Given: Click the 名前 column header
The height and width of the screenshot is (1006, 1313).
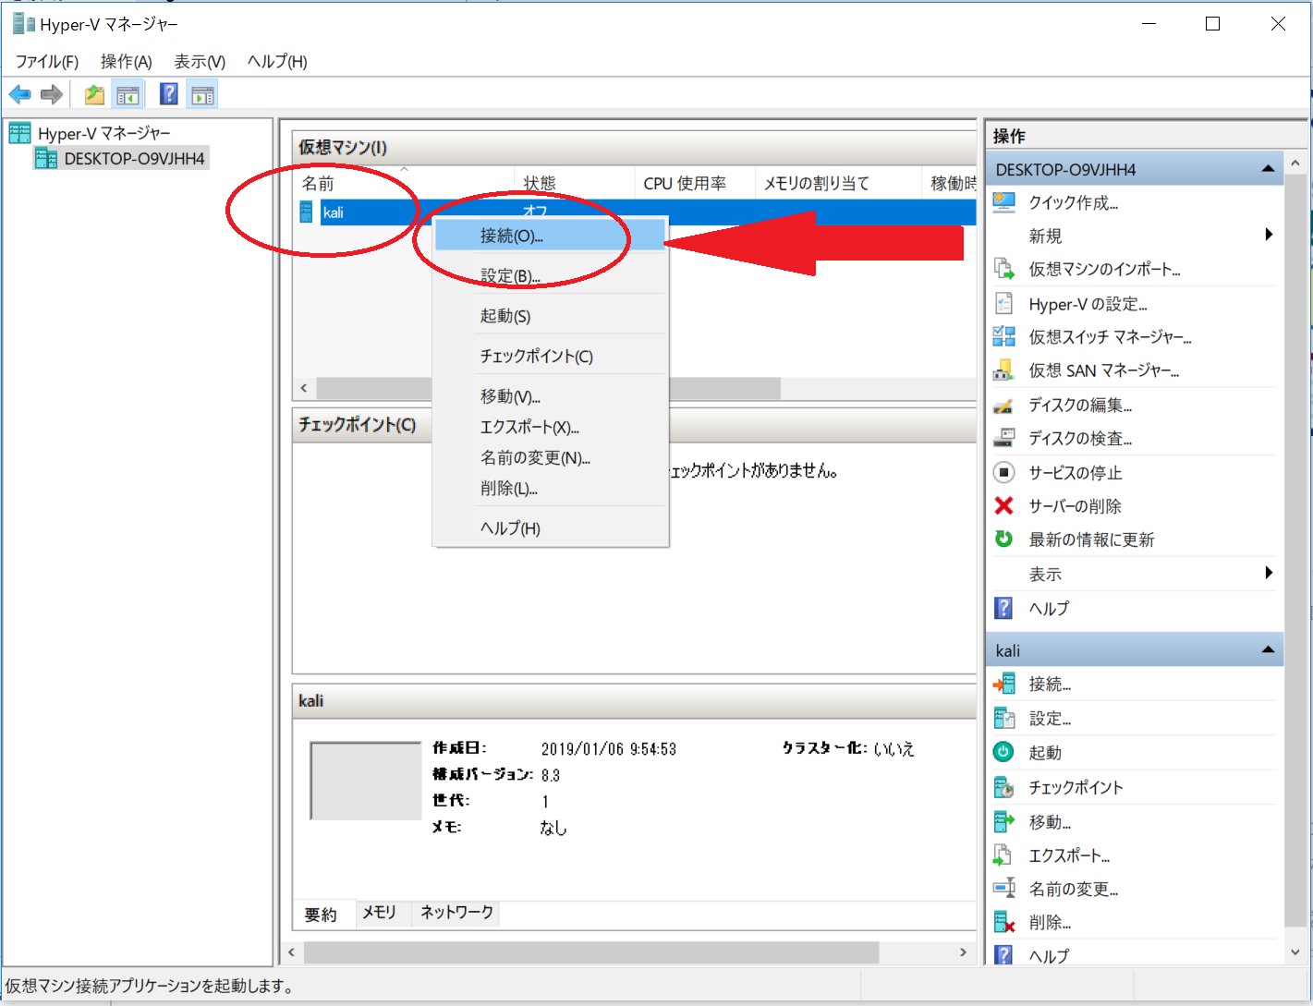Looking at the screenshot, I should click(x=318, y=183).
